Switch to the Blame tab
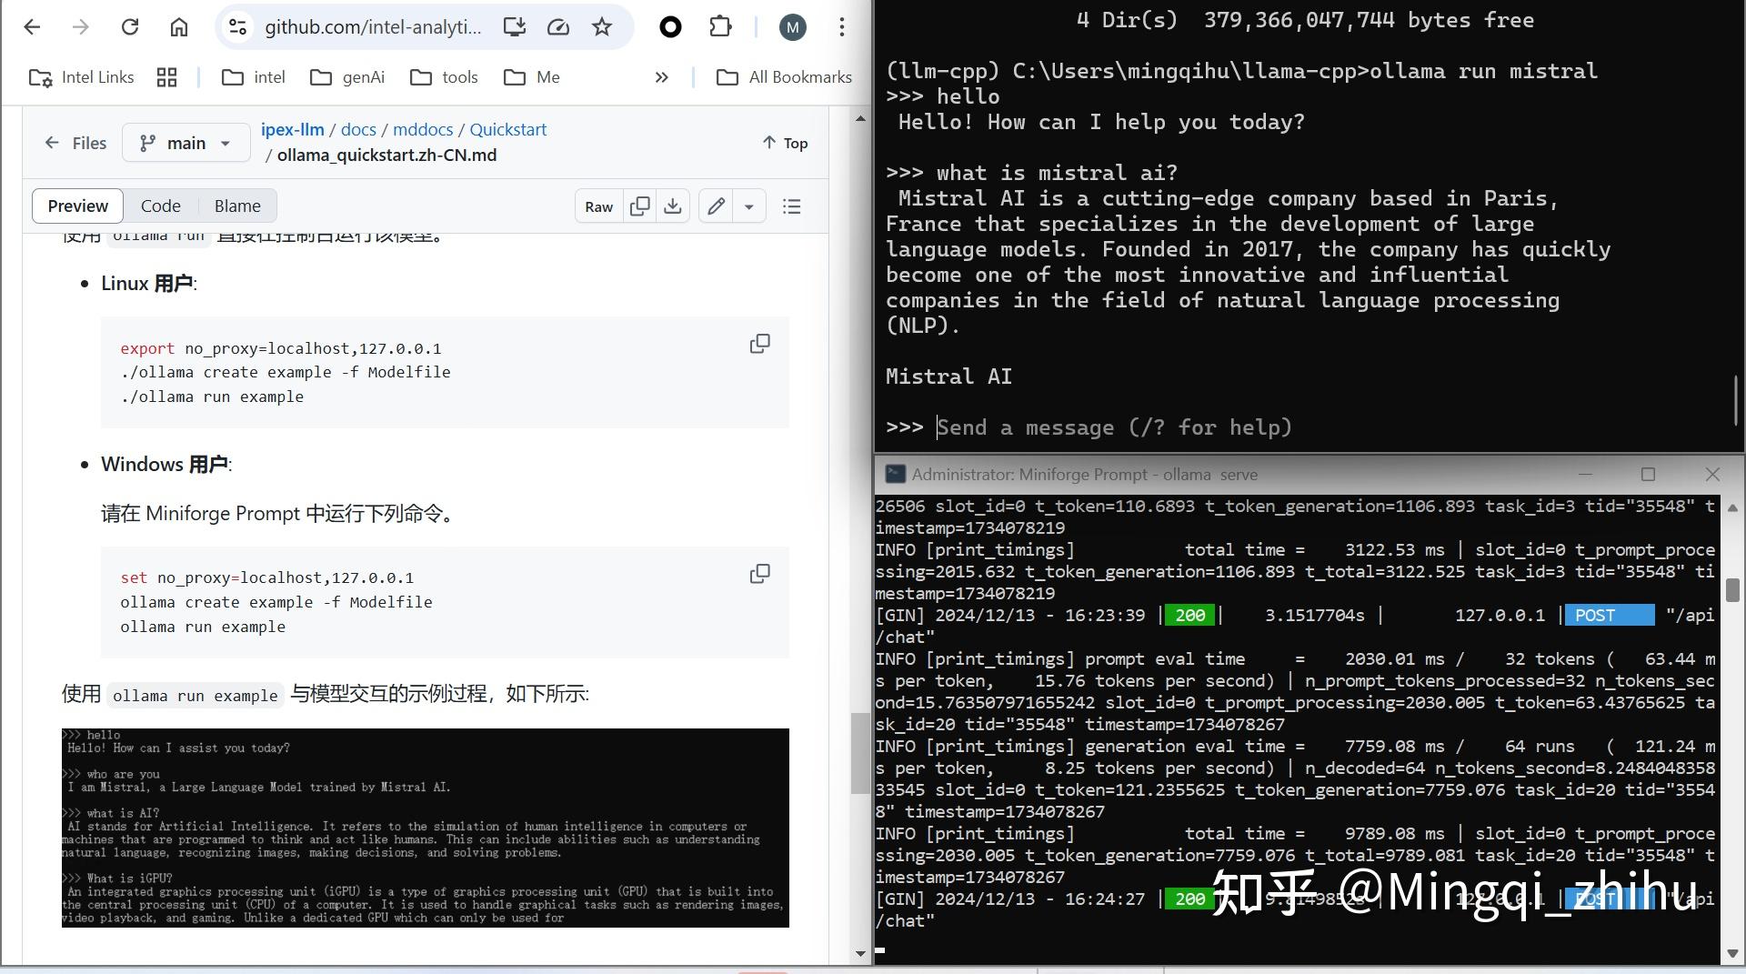Image resolution: width=1746 pixels, height=974 pixels. (236, 206)
